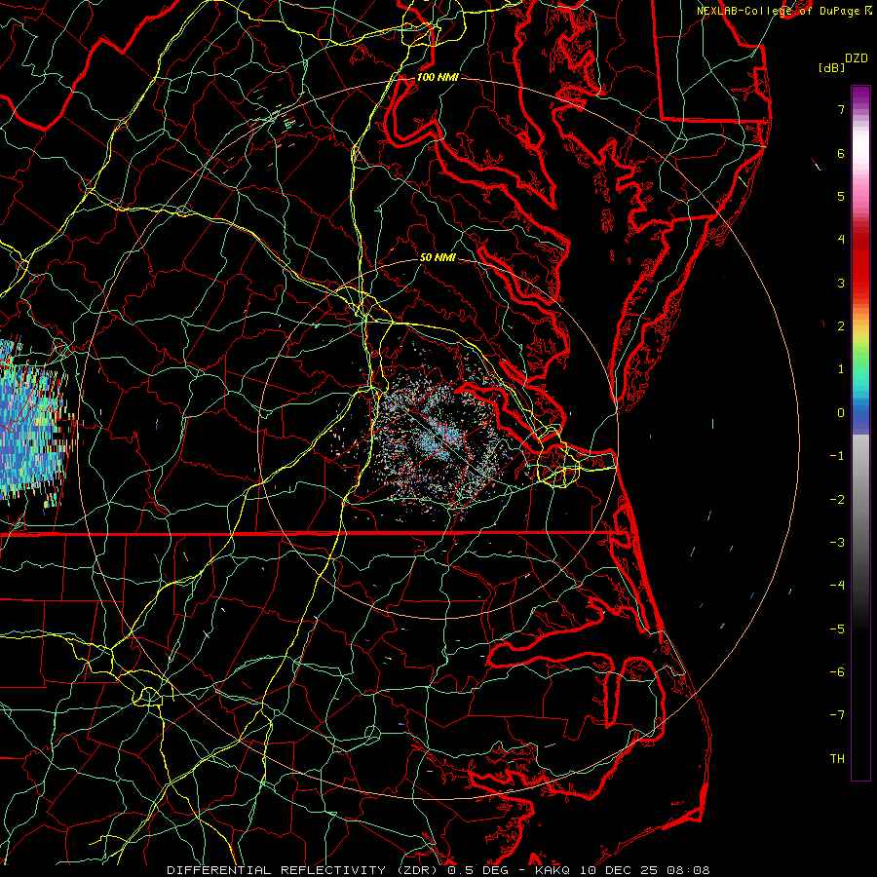Image resolution: width=877 pixels, height=877 pixels.
Task: Click the "DZD" legend title
Action: [x=857, y=57]
